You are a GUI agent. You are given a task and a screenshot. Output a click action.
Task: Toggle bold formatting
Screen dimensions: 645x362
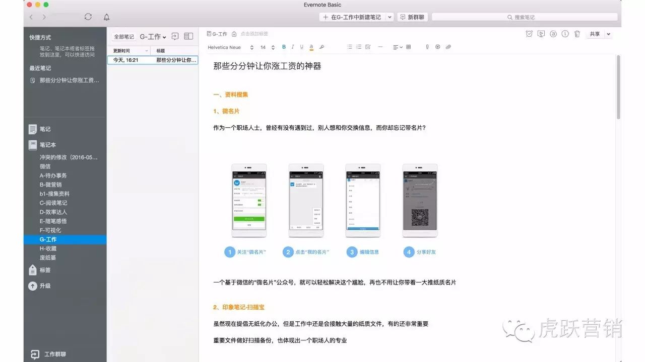pos(284,47)
